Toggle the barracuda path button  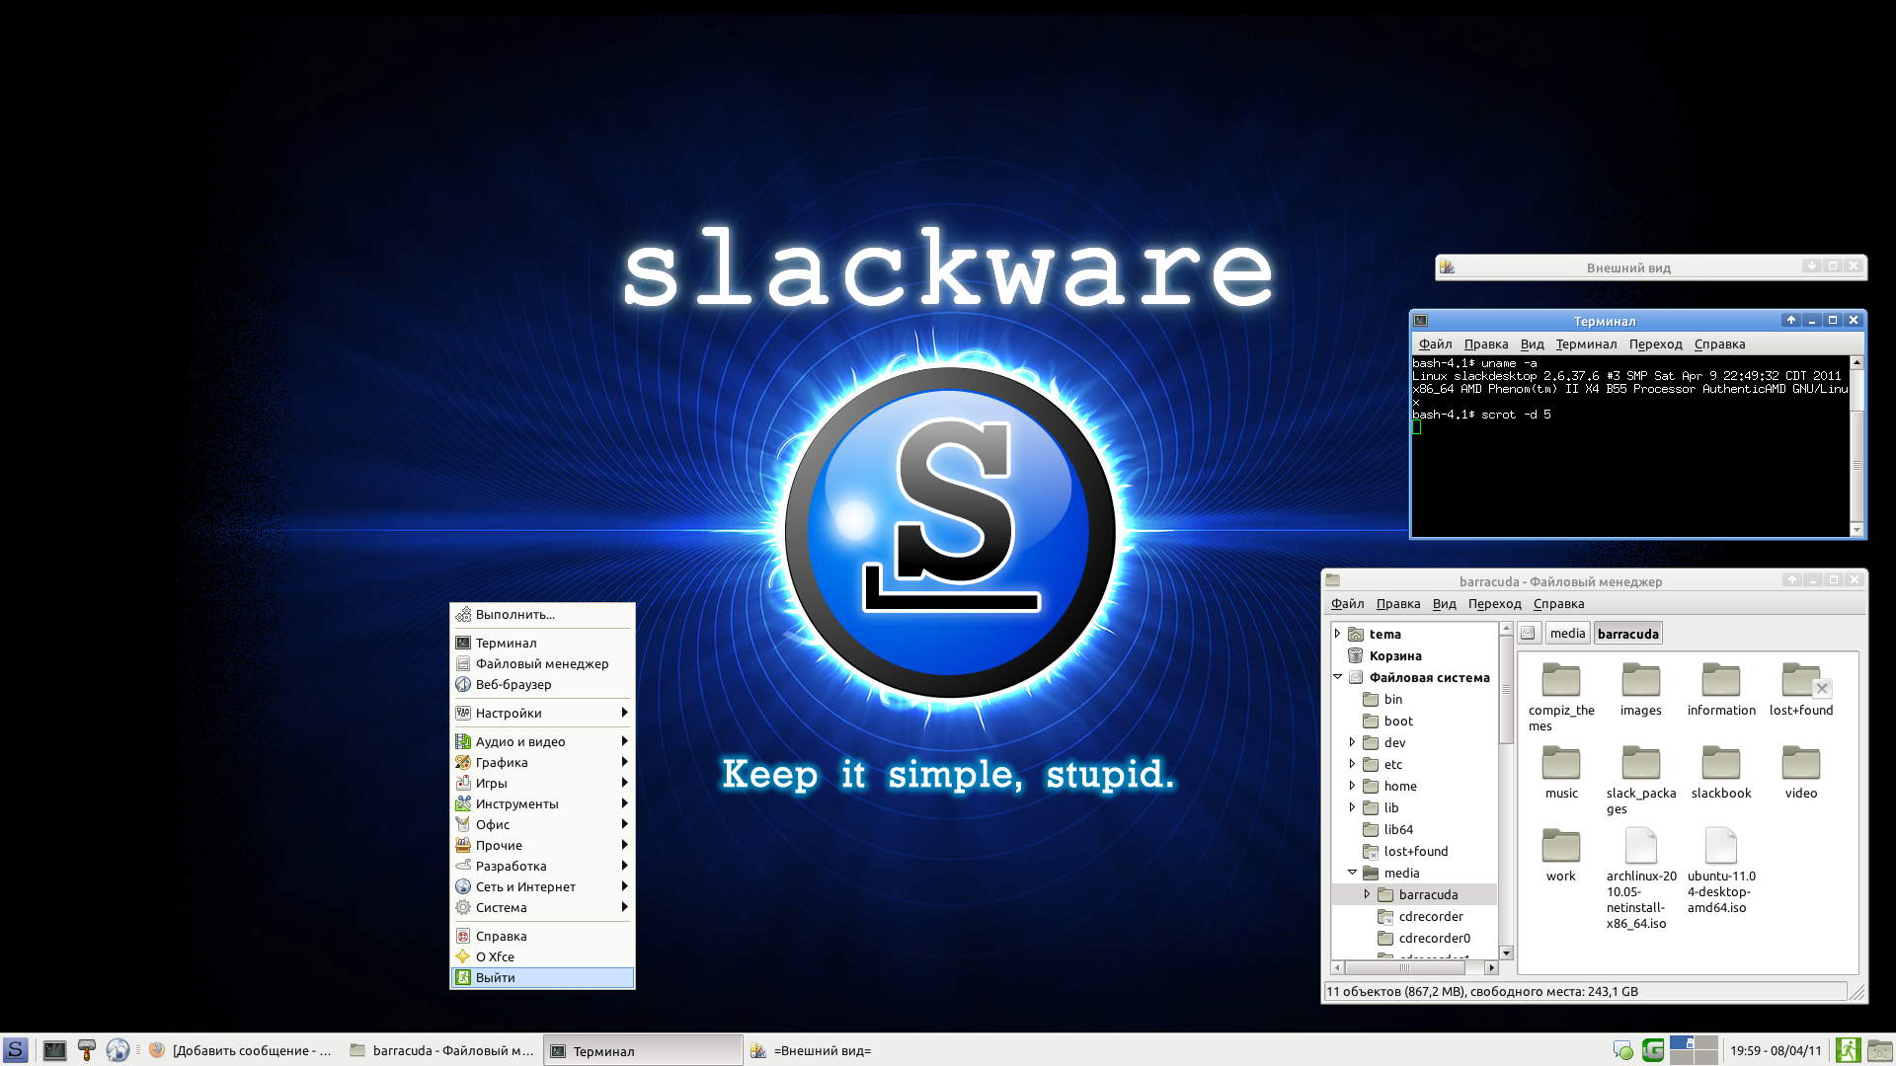coord(1627,634)
